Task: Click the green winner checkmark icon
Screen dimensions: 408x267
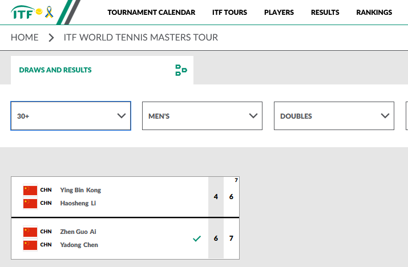Action: tap(197, 238)
